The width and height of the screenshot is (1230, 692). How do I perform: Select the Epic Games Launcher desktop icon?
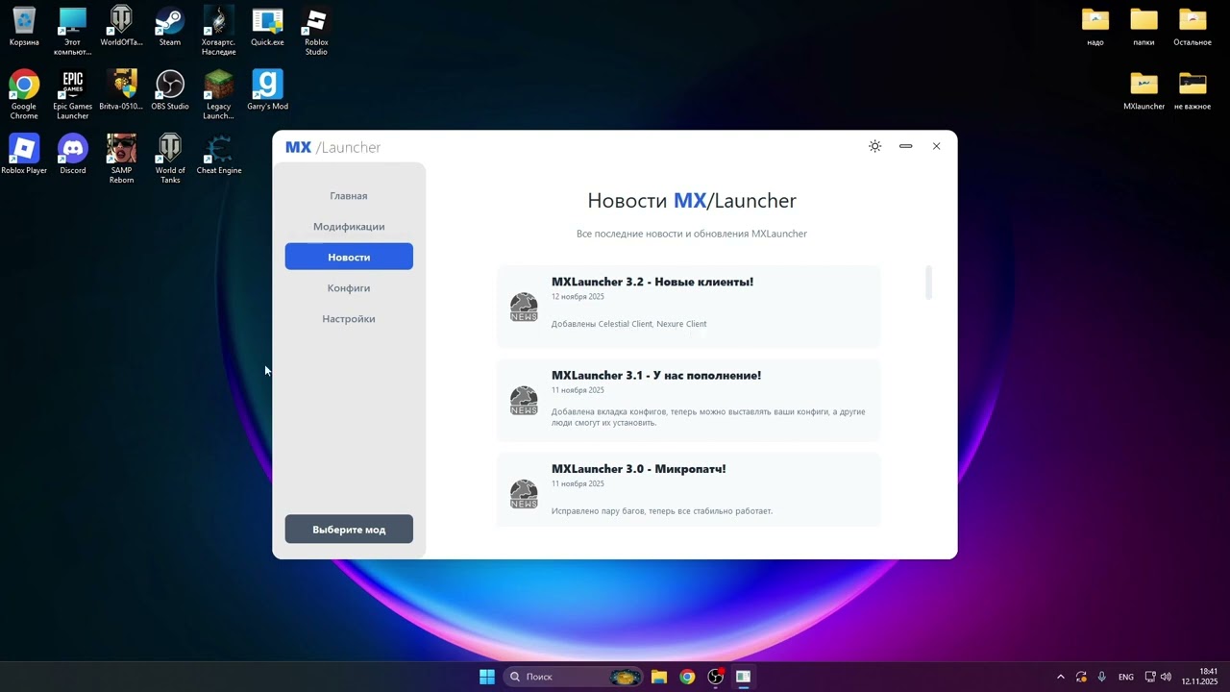pyautogui.click(x=73, y=94)
